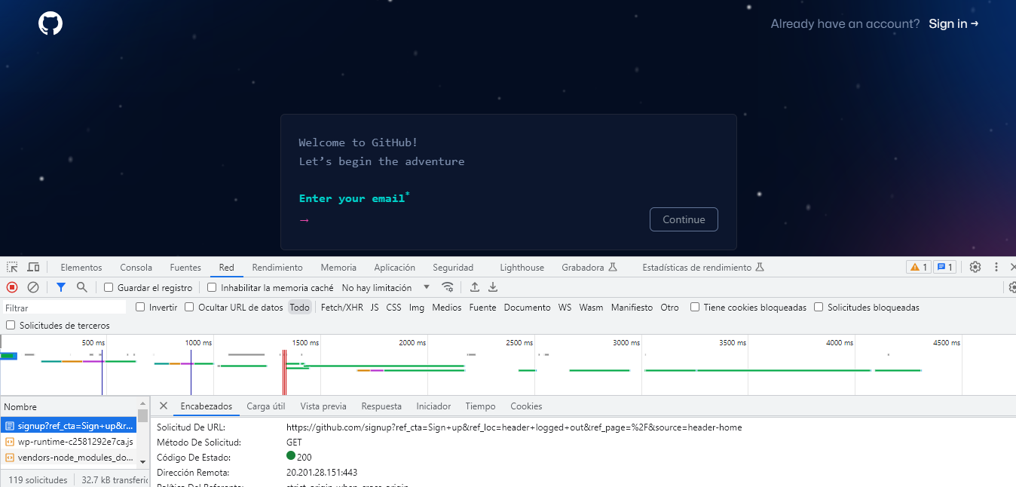This screenshot has height=487, width=1016.
Task: Export HAR file with download icon
Action: click(493, 287)
